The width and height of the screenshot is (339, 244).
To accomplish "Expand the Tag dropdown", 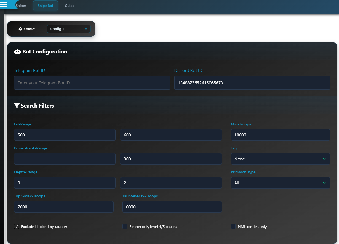I will (280, 159).
